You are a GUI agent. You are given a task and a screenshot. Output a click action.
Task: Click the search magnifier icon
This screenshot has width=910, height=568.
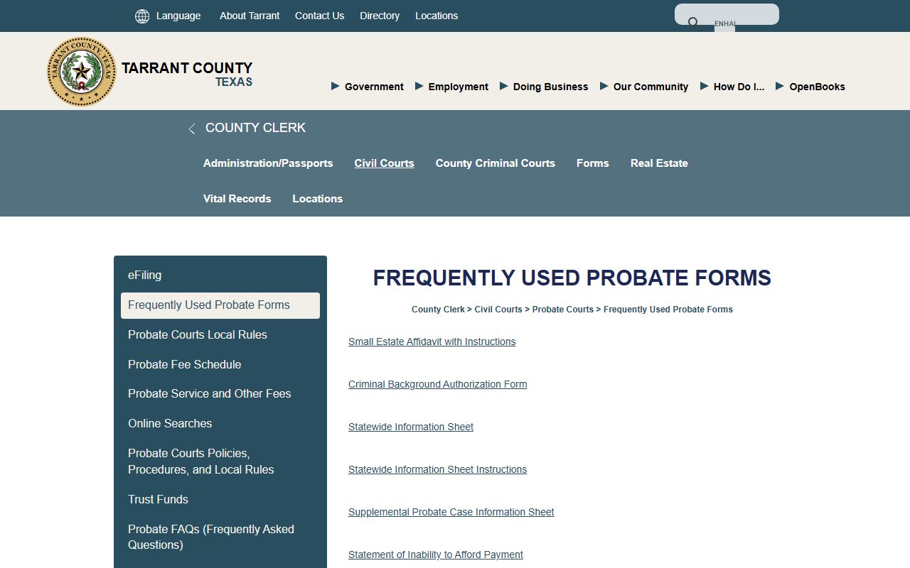pyautogui.click(x=693, y=23)
